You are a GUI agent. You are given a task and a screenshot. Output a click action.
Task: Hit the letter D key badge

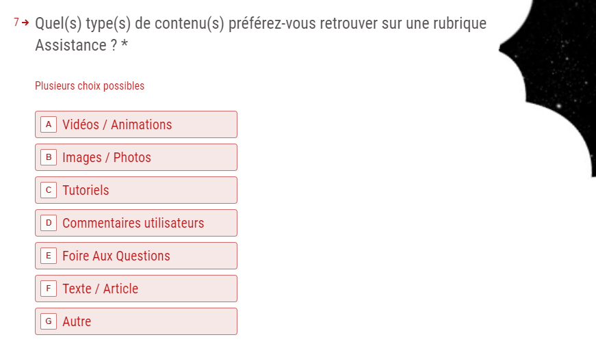pyautogui.click(x=48, y=223)
